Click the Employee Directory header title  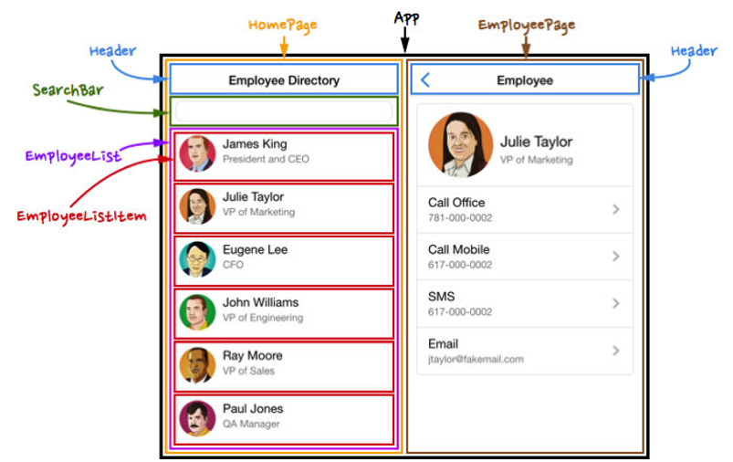(284, 80)
